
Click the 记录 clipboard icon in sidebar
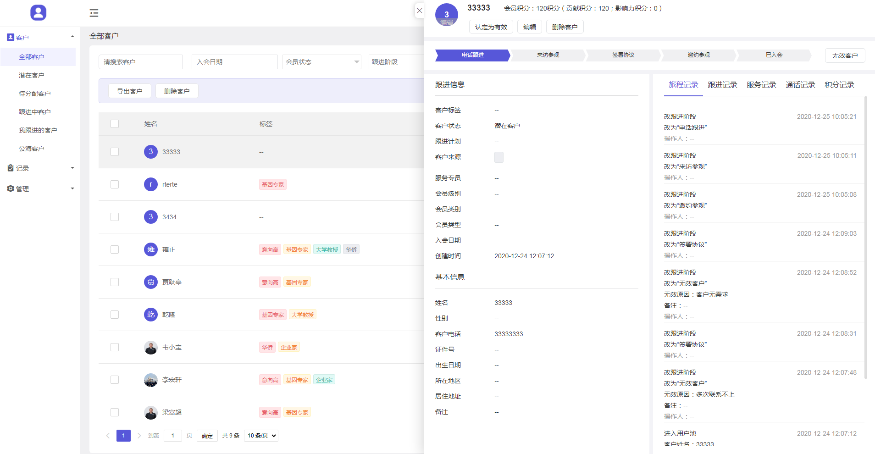point(11,168)
